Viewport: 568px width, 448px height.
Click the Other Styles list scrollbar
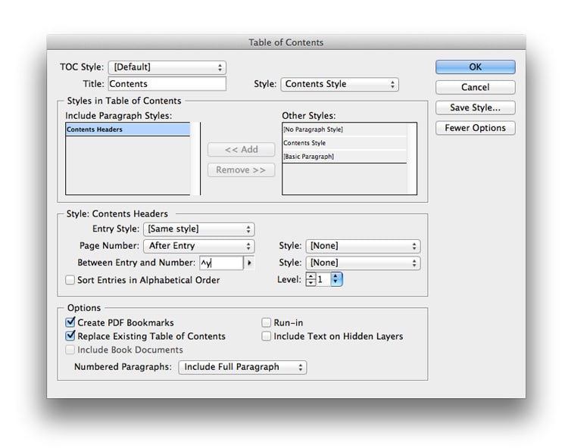[x=412, y=159]
